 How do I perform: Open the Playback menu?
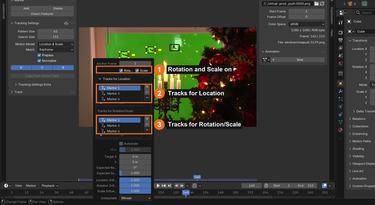click(50, 186)
